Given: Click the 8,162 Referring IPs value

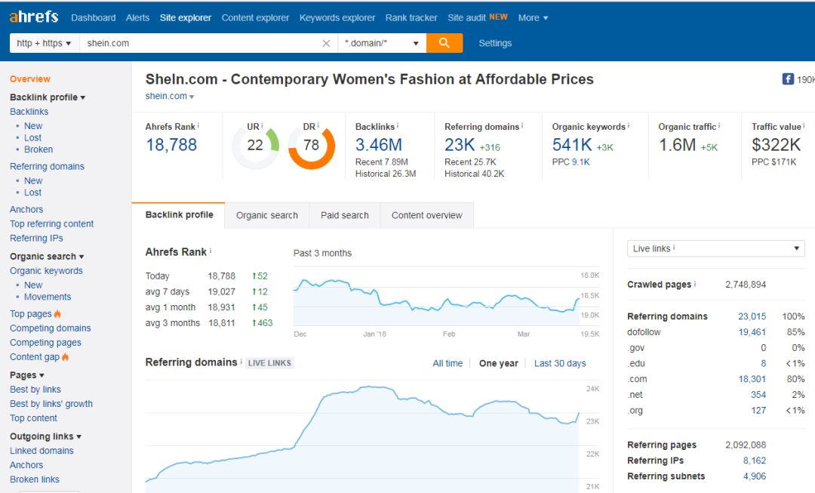Looking at the screenshot, I should [x=755, y=461].
